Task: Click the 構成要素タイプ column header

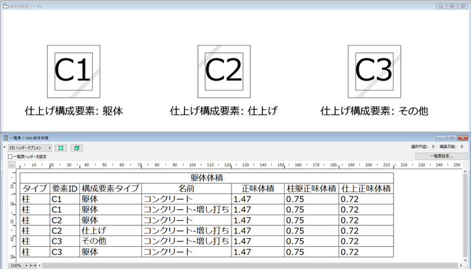Action: pyautogui.click(x=110, y=189)
